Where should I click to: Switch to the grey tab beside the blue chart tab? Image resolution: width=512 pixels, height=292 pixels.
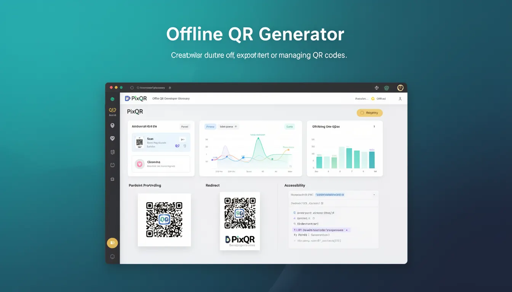[x=228, y=127]
